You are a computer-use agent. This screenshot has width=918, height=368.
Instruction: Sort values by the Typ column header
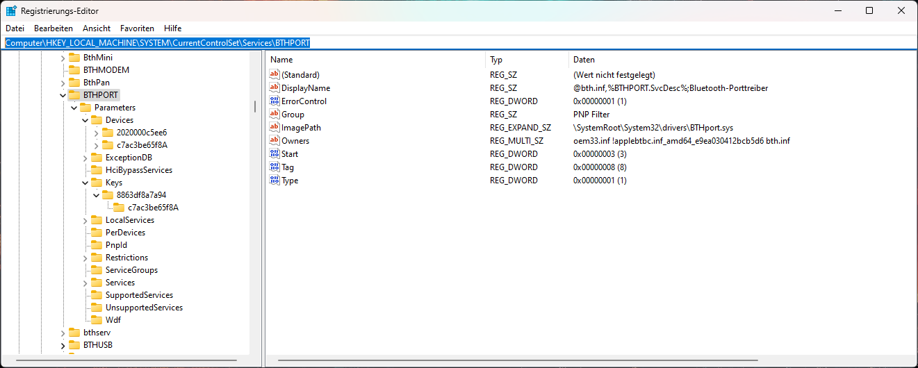[x=527, y=60]
